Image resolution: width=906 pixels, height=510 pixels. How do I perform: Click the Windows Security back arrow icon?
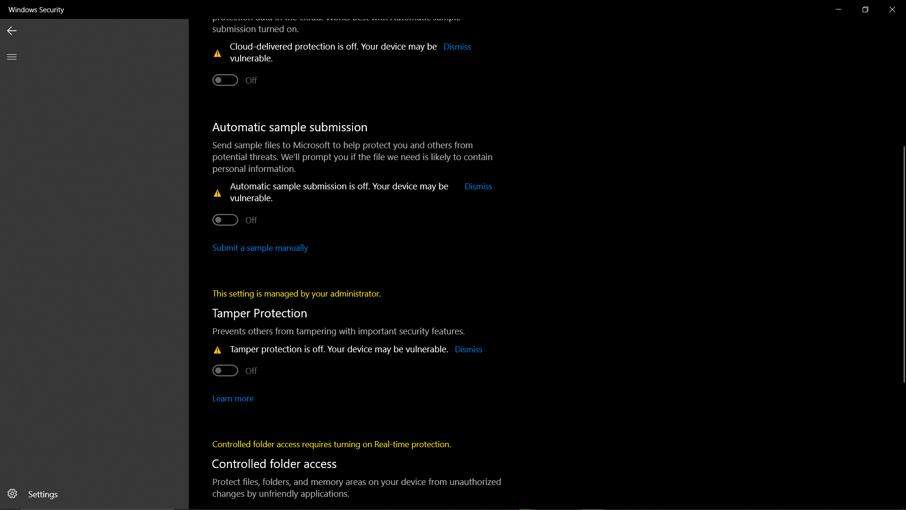pyautogui.click(x=12, y=31)
